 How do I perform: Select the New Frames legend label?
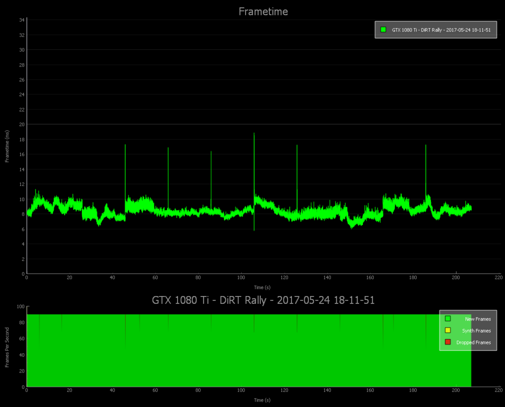coord(477,319)
